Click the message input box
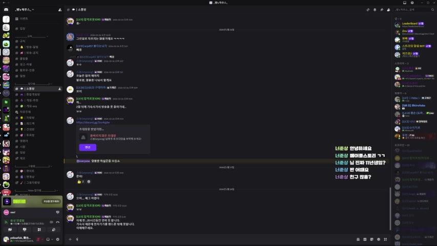 coord(215,239)
